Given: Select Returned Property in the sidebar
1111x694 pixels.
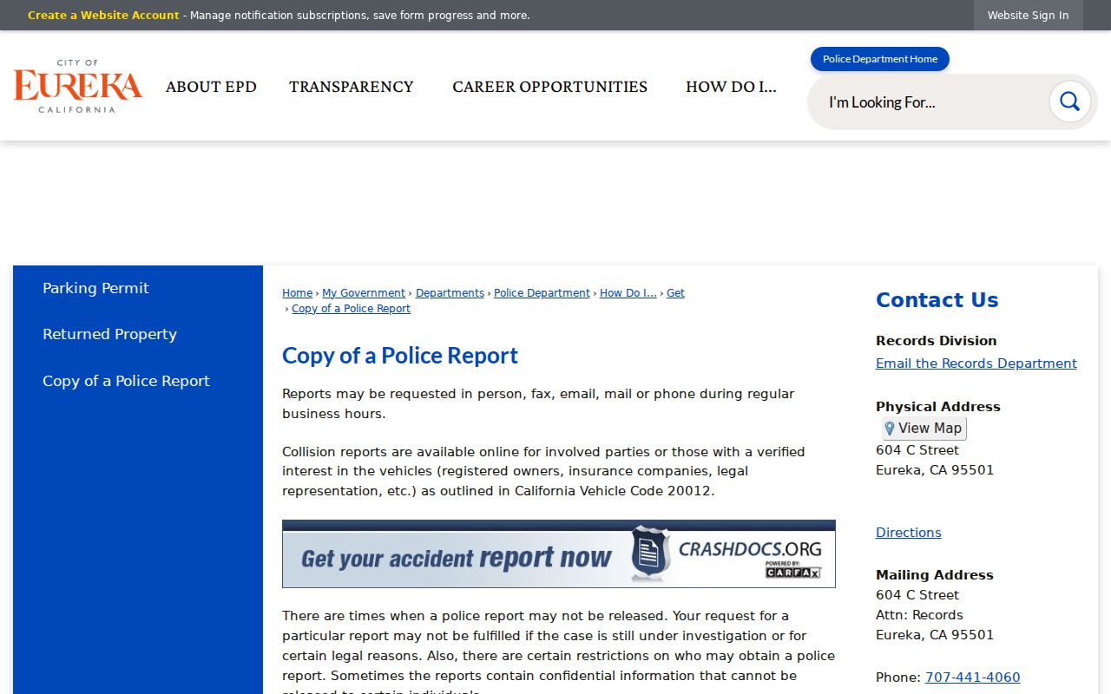Looking at the screenshot, I should pyautogui.click(x=109, y=334).
